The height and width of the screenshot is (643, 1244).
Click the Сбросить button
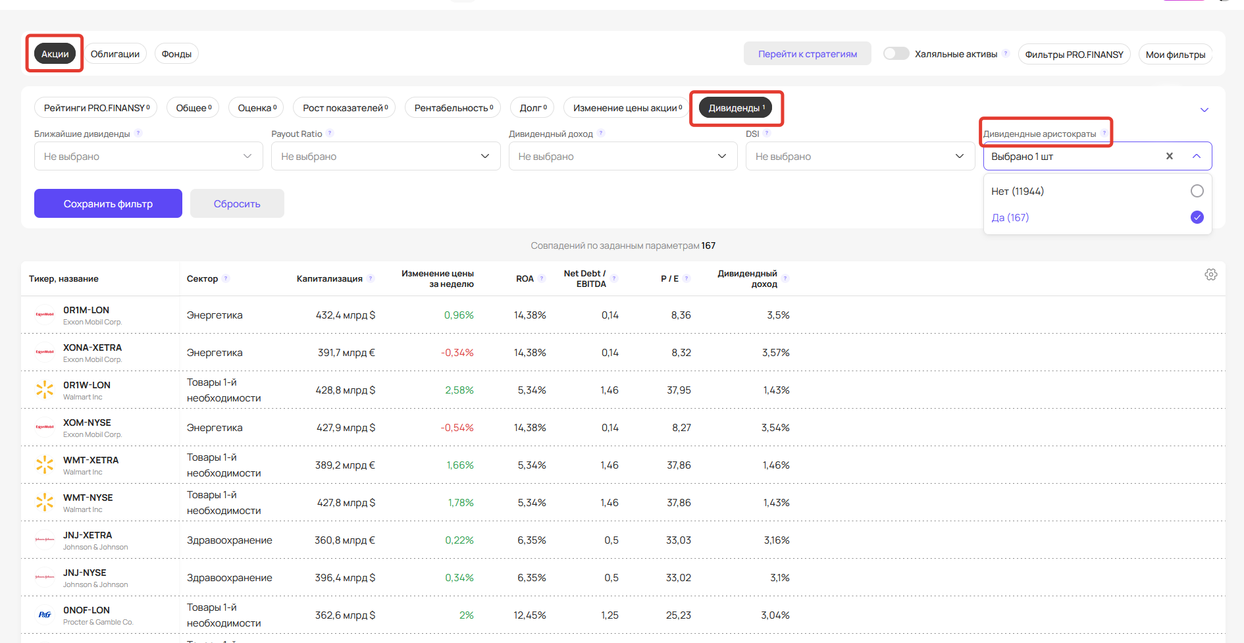point(237,203)
